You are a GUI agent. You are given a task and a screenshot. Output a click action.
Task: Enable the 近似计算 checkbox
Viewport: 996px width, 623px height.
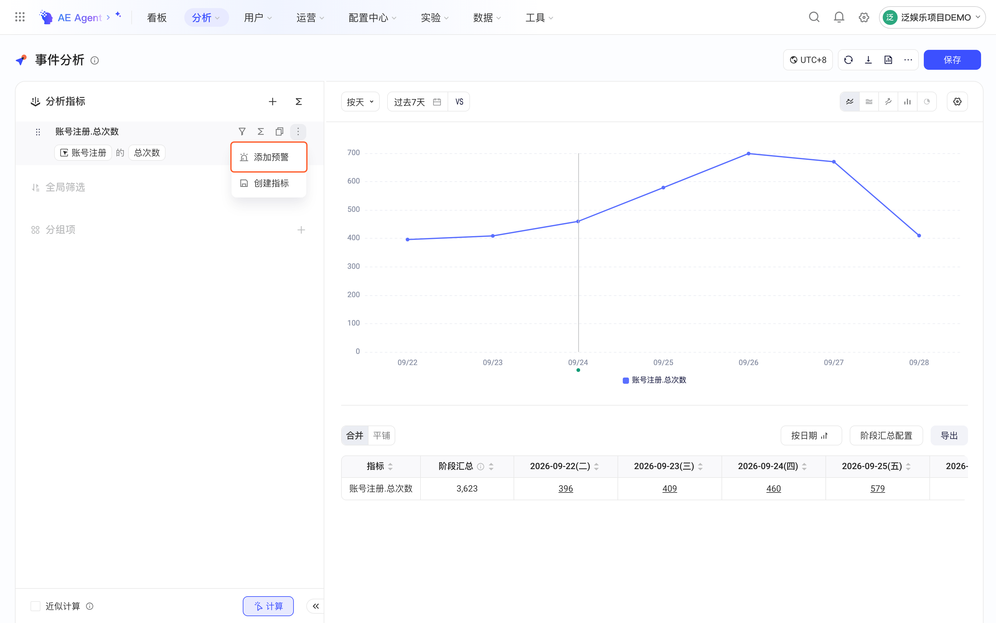35,606
